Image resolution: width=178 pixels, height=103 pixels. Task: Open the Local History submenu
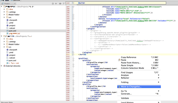click(x=139, y=102)
